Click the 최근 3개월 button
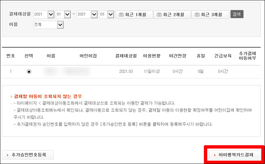This screenshot has height=164, width=265. click(x=210, y=14)
